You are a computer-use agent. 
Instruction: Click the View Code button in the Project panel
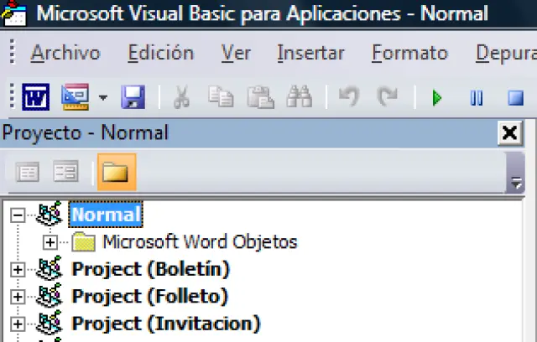[x=28, y=173]
